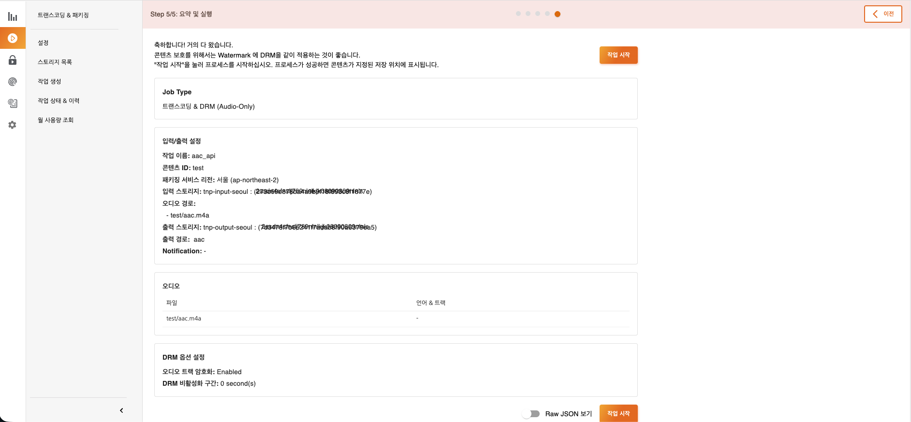Click the top 작업 시작 button
The width and height of the screenshot is (911, 422).
(618, 55)
